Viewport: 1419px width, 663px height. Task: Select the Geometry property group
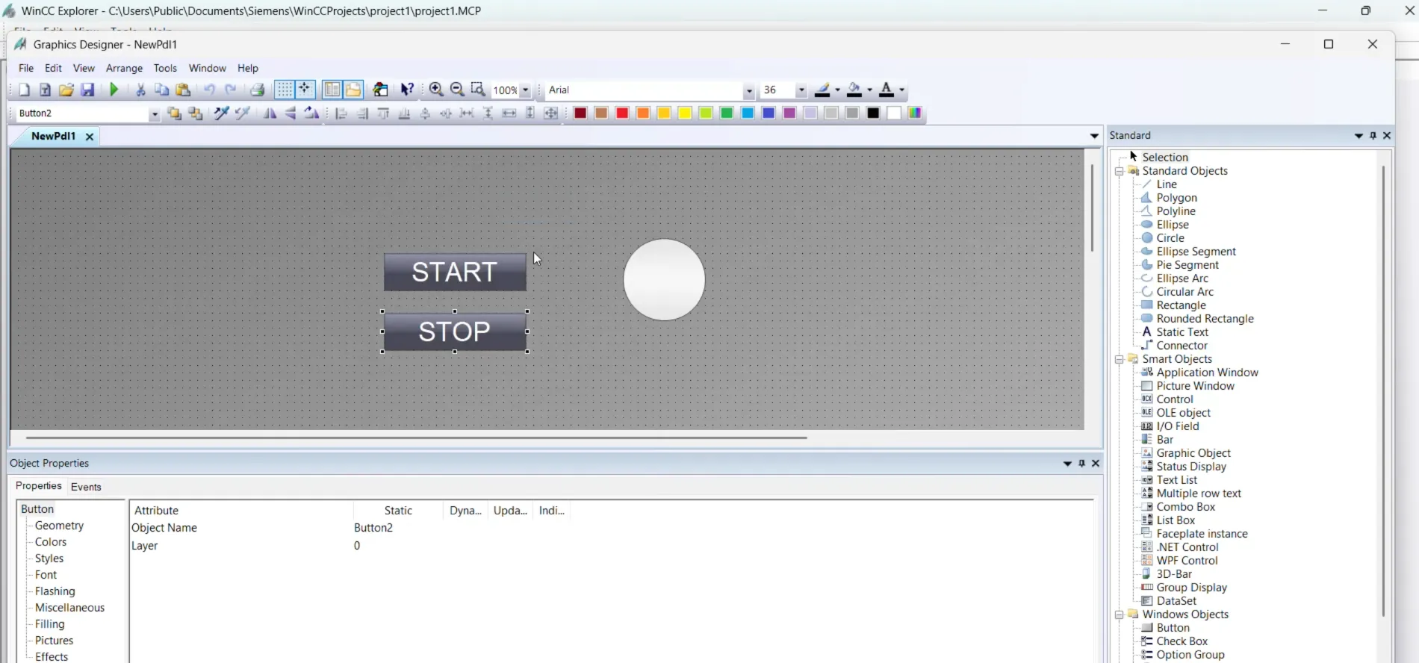59,526
